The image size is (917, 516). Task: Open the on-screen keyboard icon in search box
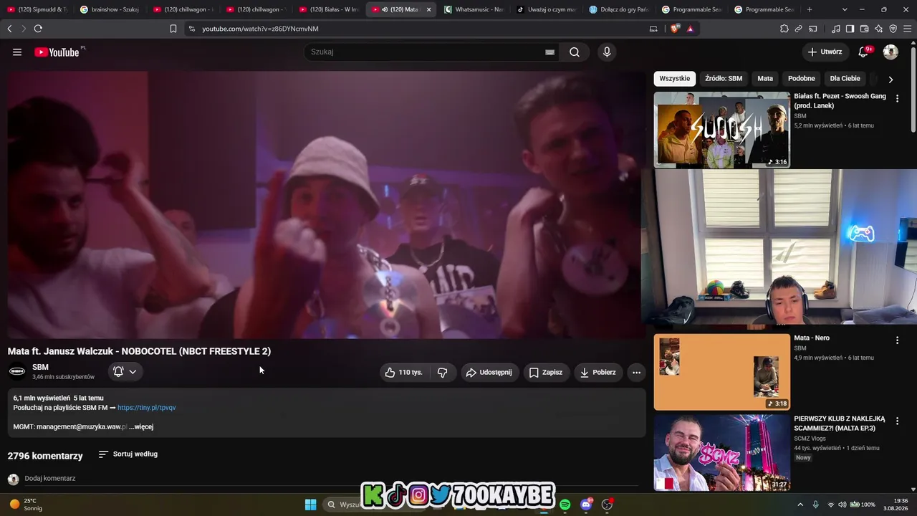click(x=549, y=52)
